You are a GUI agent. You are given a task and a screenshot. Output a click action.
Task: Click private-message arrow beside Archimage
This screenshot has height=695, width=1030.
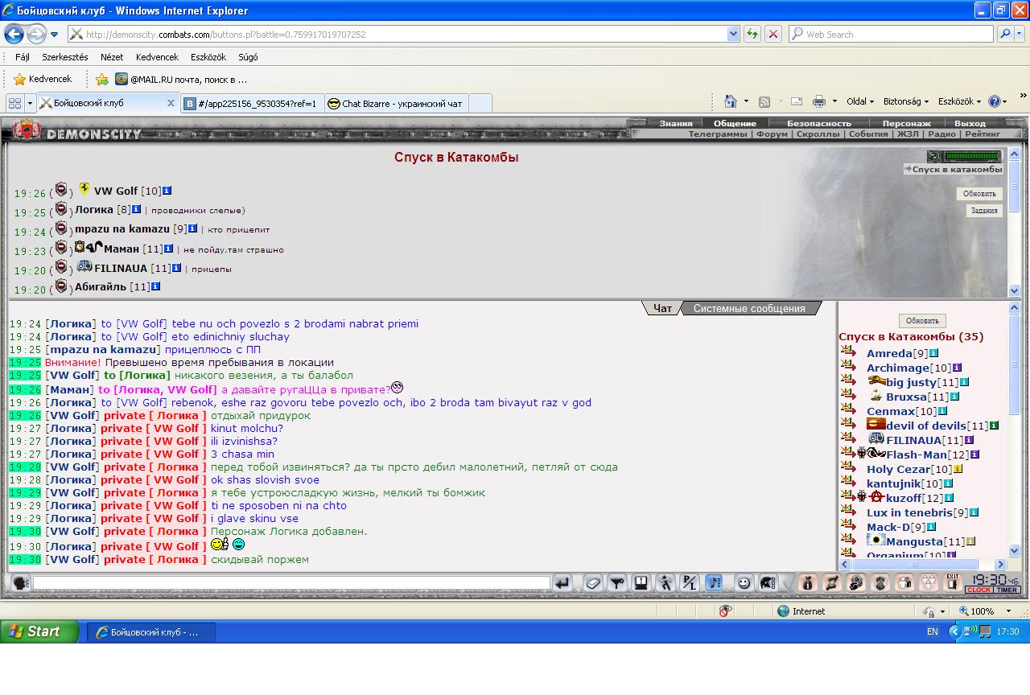point(848,365)
